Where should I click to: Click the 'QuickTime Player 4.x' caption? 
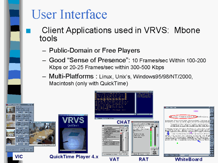click(x=74, y=156)
